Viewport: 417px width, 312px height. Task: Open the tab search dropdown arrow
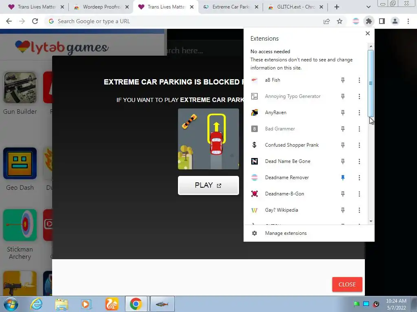[368, 7]
